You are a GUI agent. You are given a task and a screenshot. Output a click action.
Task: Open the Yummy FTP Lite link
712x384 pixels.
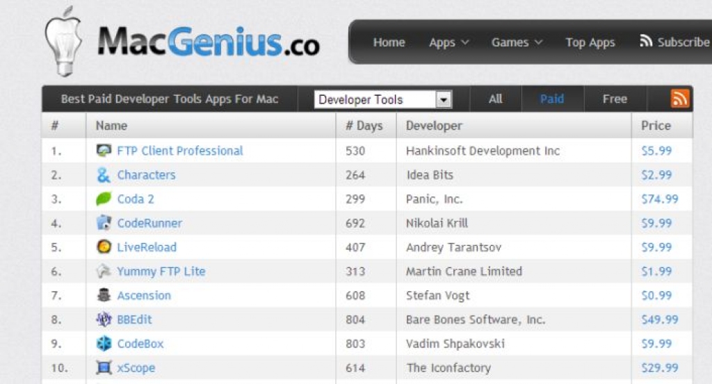click(161, 272)
